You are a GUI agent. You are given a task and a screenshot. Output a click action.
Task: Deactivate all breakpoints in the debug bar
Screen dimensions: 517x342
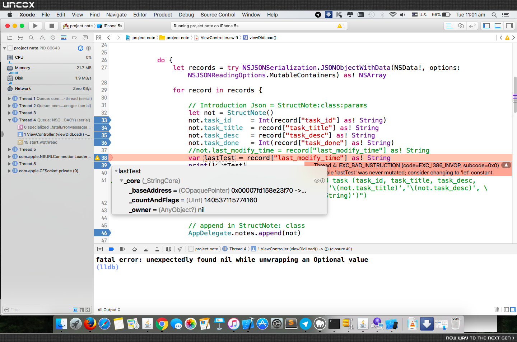click(x=111, y=249)
